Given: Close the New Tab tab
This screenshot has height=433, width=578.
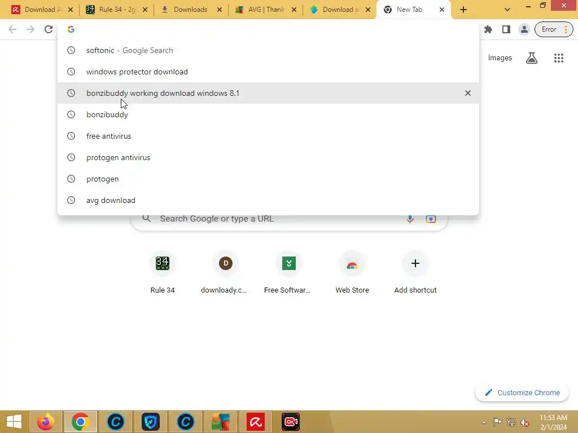Looking at the screenshot, I should (441, 10).
